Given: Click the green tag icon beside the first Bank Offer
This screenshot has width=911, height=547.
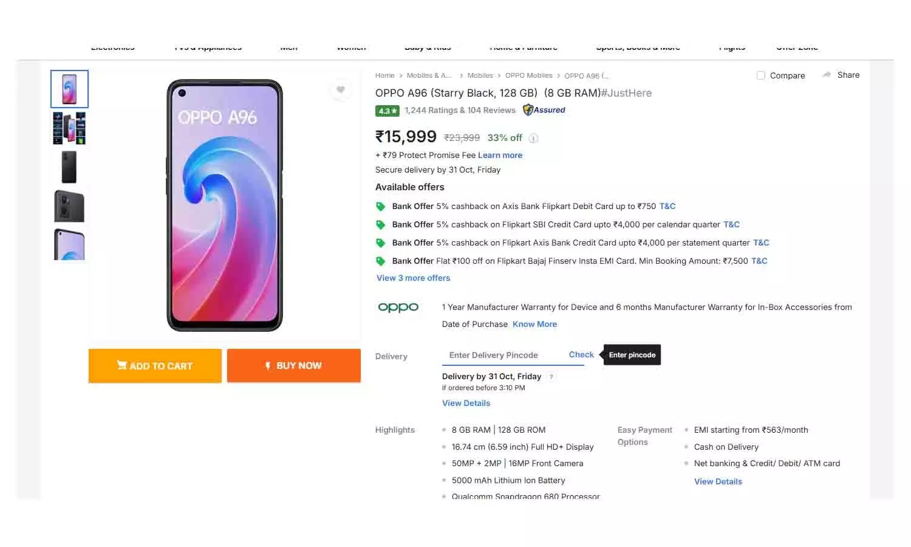Looking at the screenshot, I should (381, 206).
